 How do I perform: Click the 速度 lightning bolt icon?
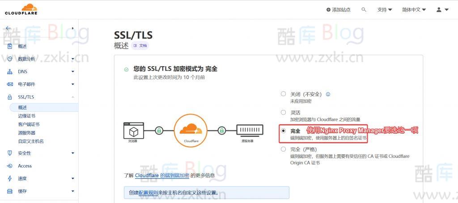10,178
